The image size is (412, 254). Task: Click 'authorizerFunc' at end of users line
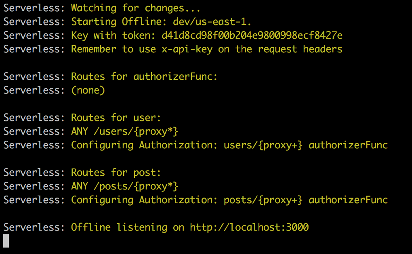[348, 145]
